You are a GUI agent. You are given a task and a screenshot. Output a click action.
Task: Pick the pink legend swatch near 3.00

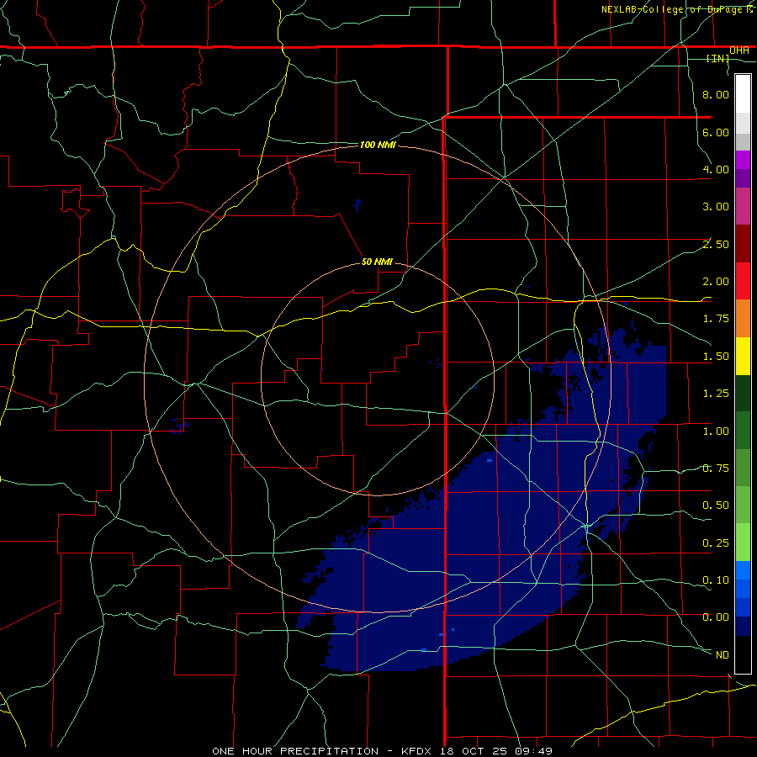point(743,207)
